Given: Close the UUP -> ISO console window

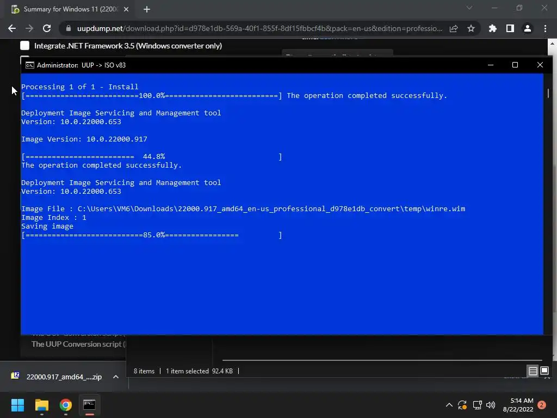Looking at the screenshot, I should point(540,65).
